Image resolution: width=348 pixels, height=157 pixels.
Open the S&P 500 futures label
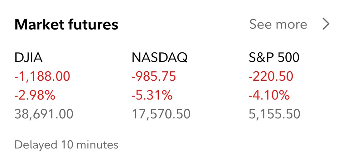[274, 58]
